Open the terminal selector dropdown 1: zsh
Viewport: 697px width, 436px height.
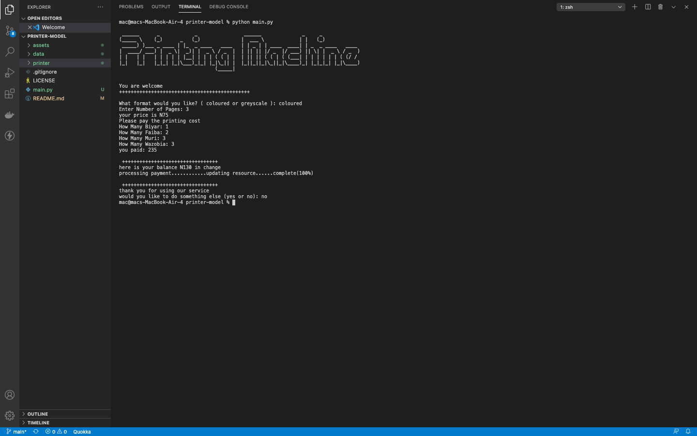591,7
